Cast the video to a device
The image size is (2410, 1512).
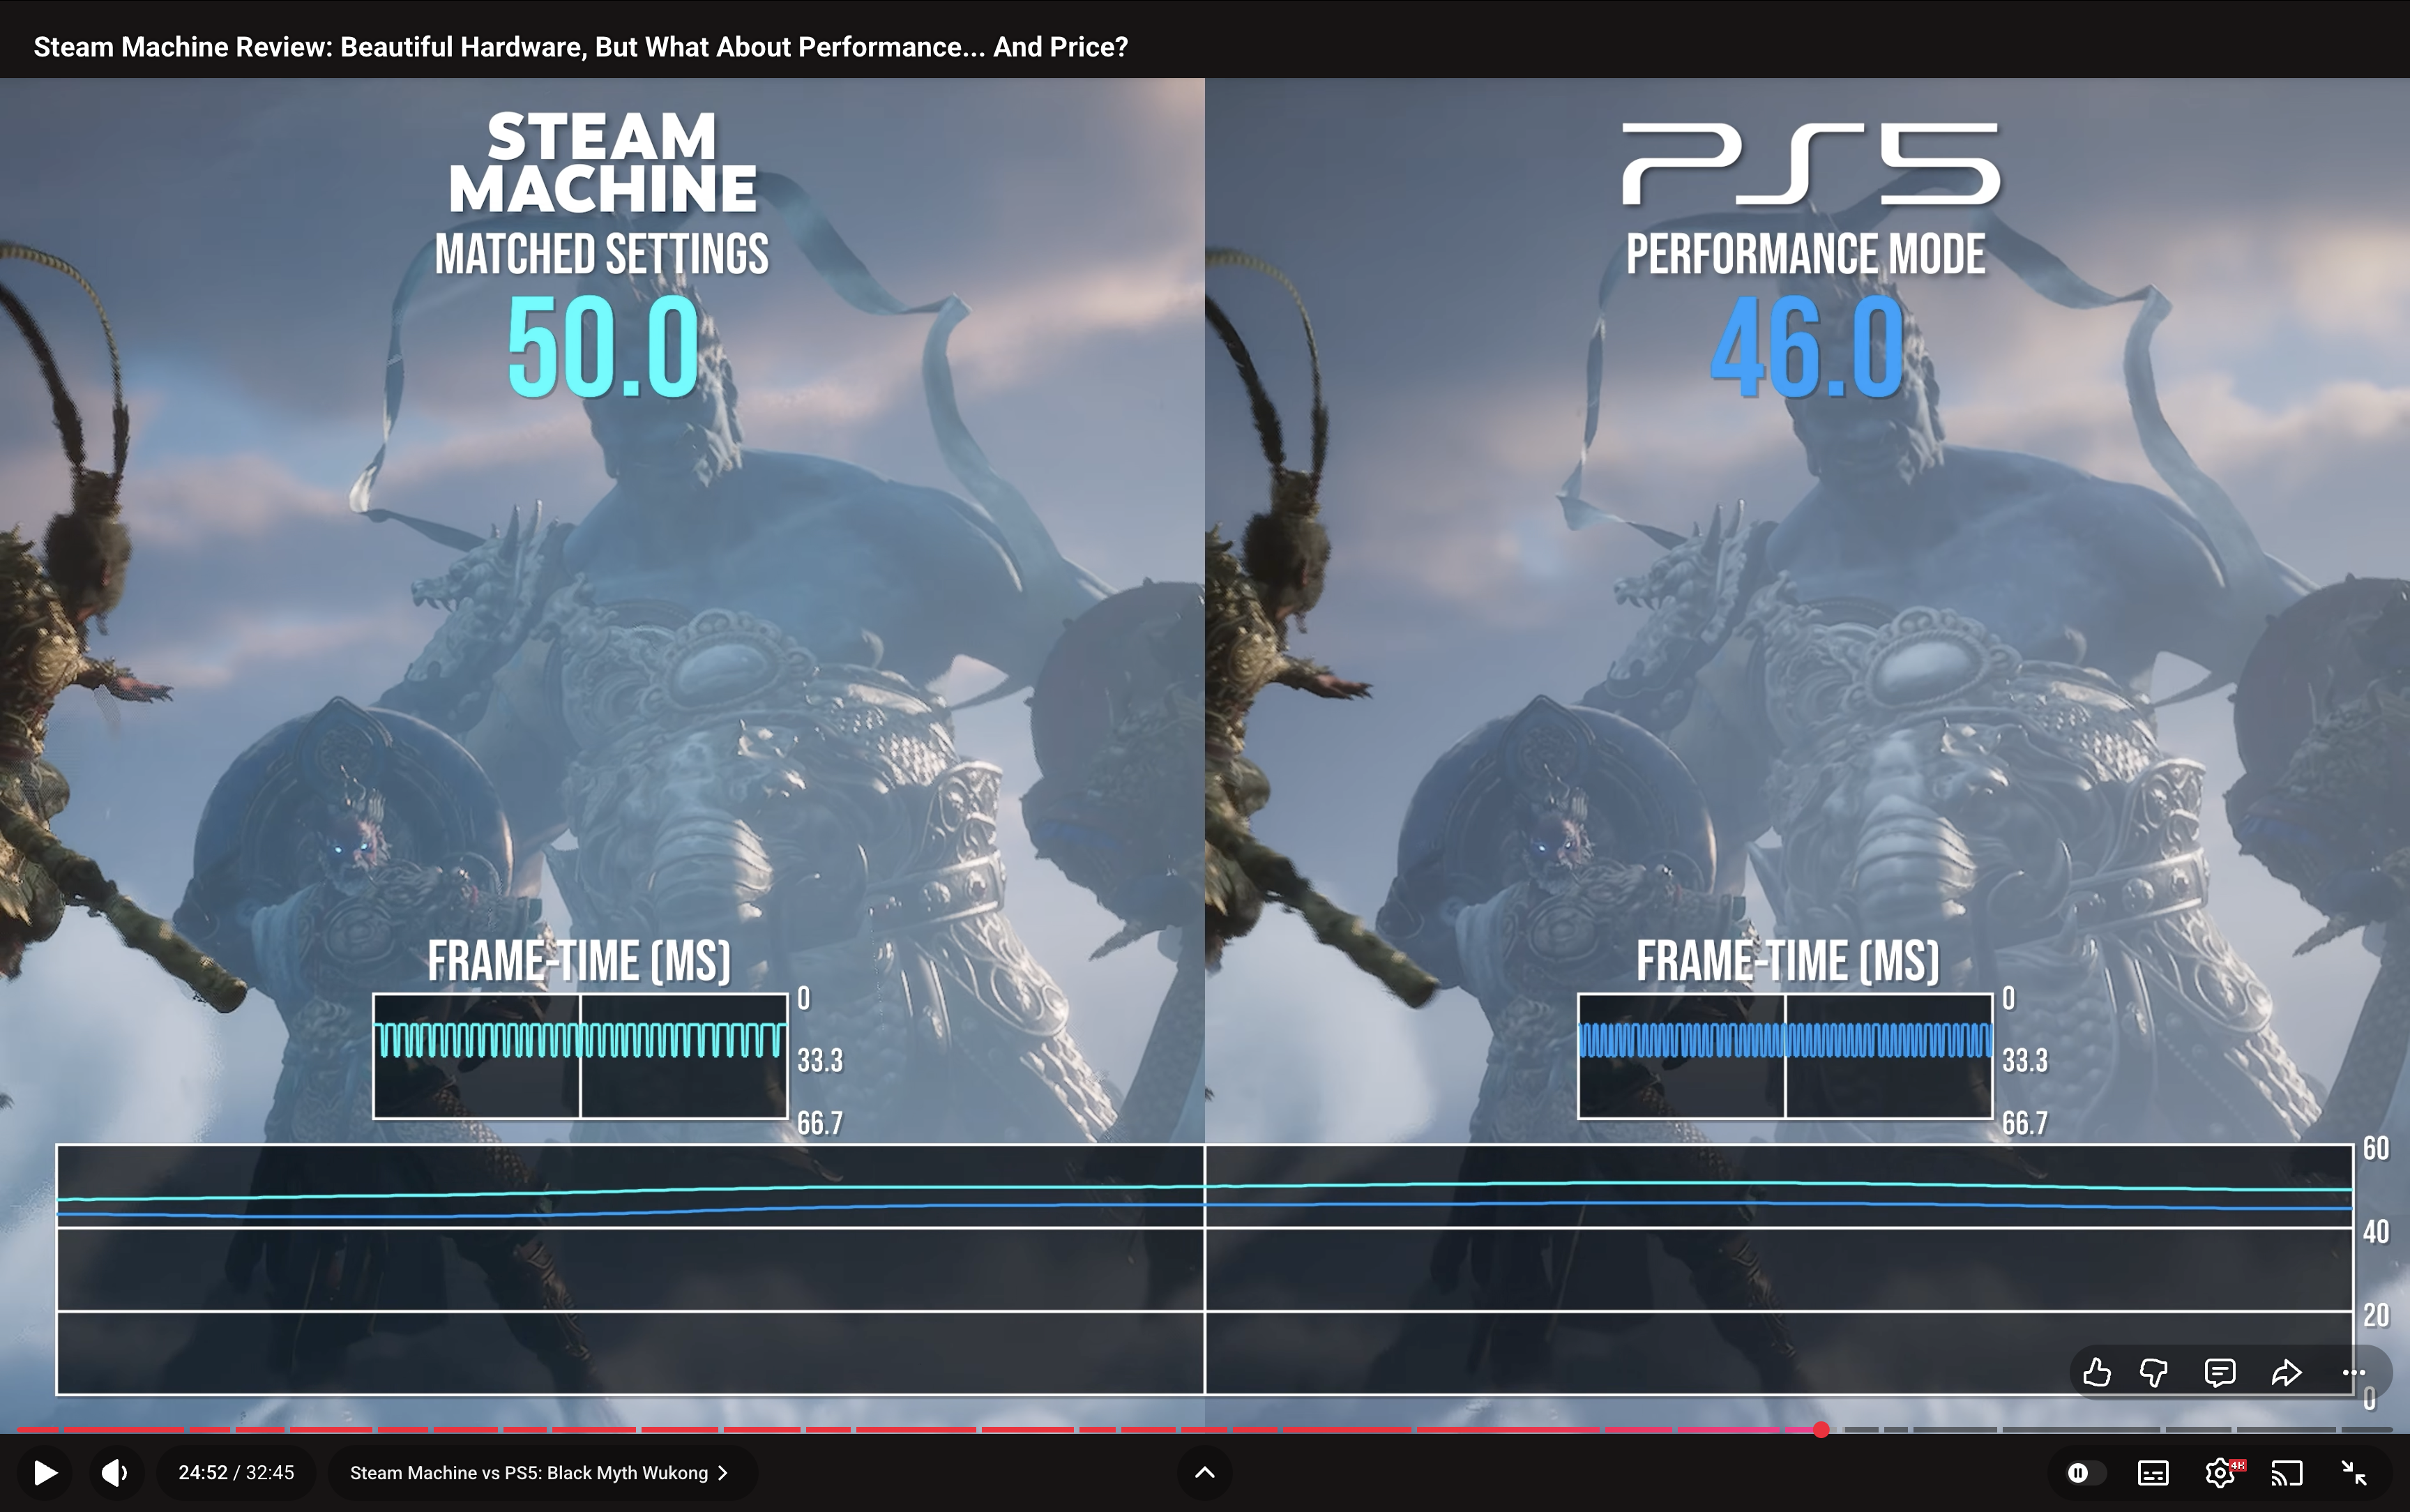pos(2287,1472)
